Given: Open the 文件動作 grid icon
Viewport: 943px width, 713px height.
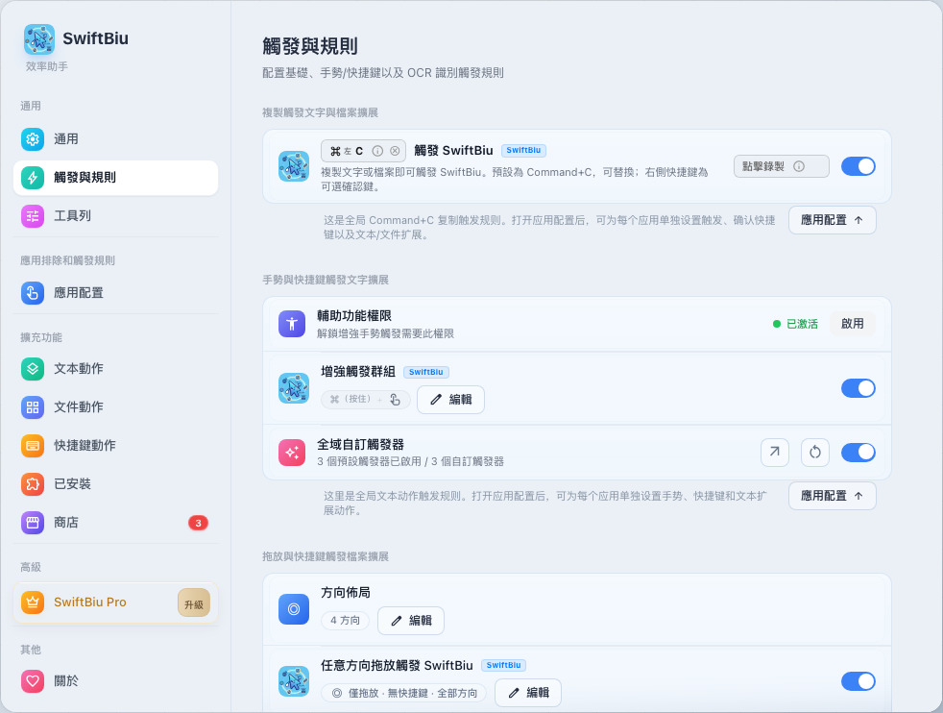Looking at the screenshot, I should point(33,407).
